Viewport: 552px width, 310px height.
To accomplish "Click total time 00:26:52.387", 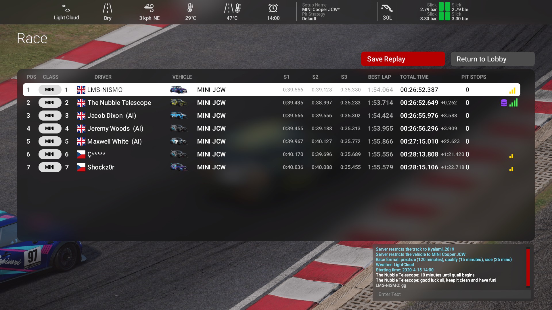I will [419, 90].
